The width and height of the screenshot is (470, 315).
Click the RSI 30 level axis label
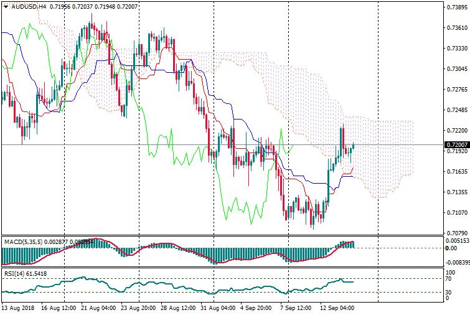tap(449, 291)
